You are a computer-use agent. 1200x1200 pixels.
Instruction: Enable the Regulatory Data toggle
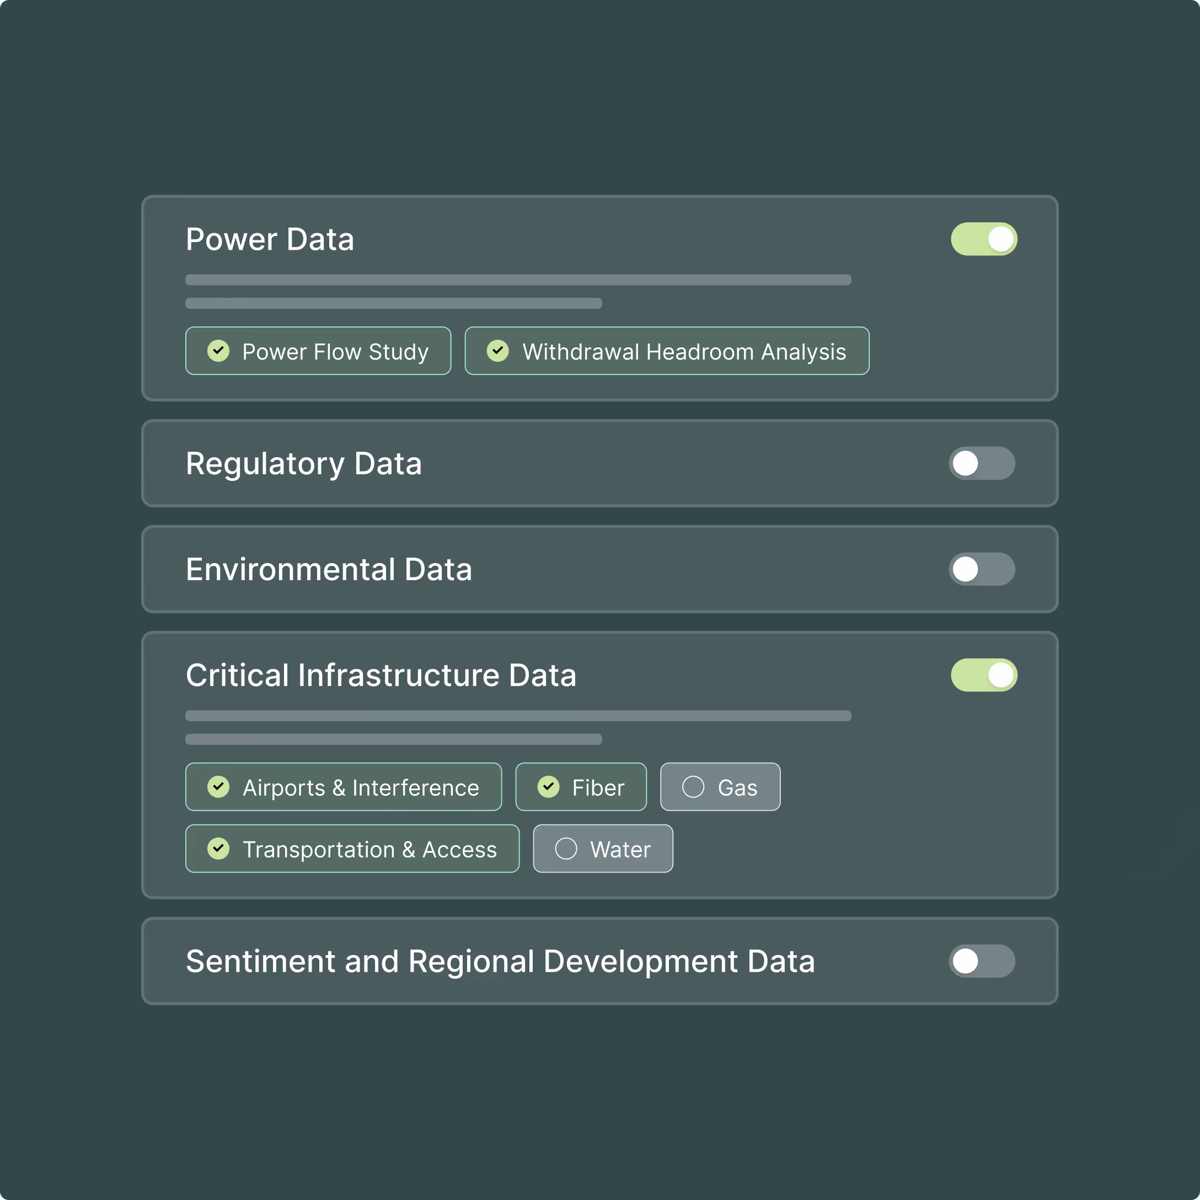click(x=982, y=463)
